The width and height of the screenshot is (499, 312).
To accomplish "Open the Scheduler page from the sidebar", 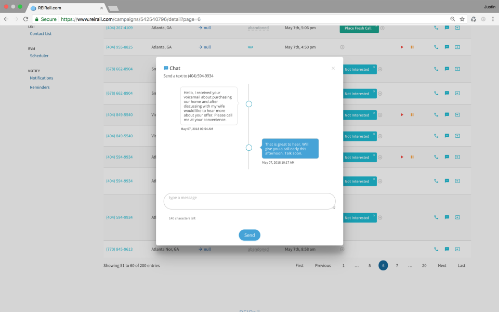I will (40, 56).
